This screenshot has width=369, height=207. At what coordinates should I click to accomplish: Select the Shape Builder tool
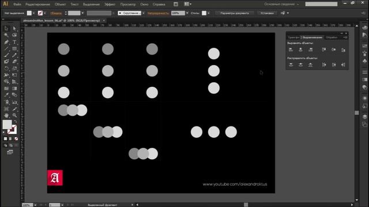click(x=6, y=82)
